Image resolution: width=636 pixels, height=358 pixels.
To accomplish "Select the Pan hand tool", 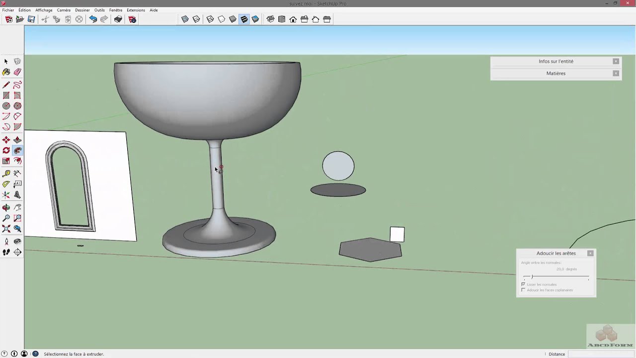I will (17, 207).
